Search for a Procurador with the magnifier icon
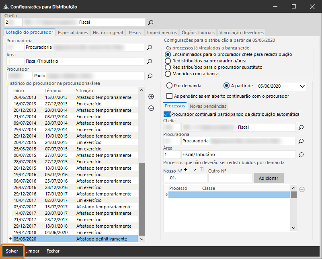The image size is (322, 259). coord(150,76)
